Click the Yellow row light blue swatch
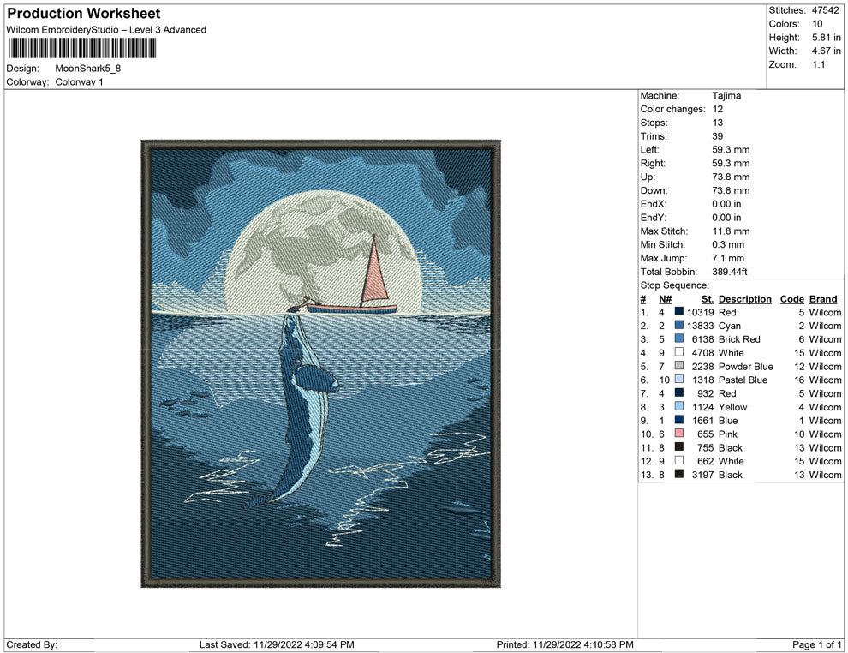 (678, 406)
